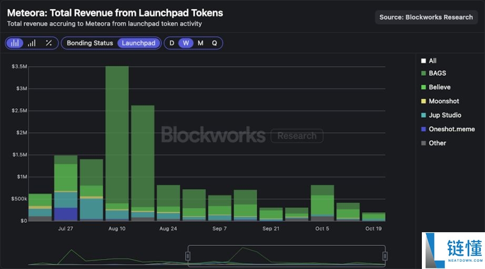
Task: Click the left range selector handle
Action: (187, 256)
